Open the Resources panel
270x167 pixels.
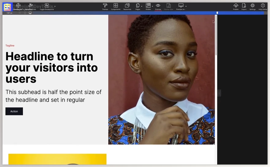pos(127,6)
